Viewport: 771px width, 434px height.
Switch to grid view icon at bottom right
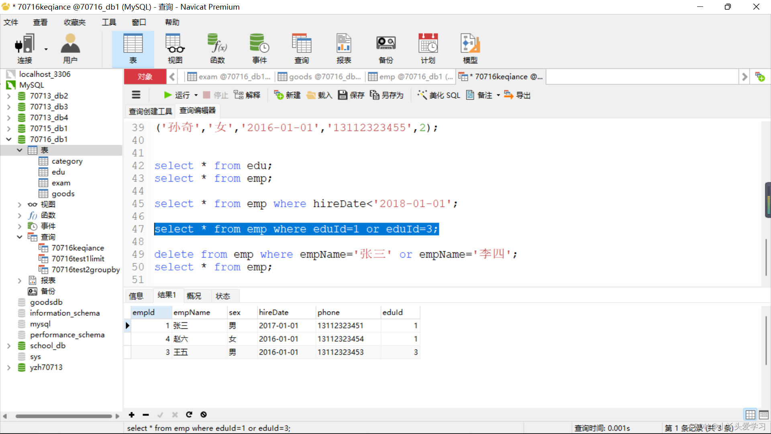[x=750, y=414]
